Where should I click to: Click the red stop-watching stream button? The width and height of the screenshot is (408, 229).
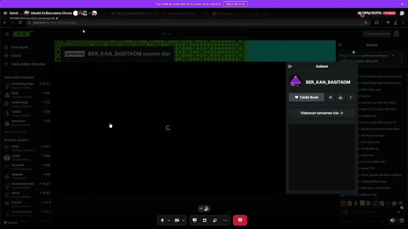click(x=240, y=220)
